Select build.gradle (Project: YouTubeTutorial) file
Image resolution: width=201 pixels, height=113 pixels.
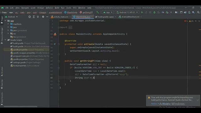(28, 43)
